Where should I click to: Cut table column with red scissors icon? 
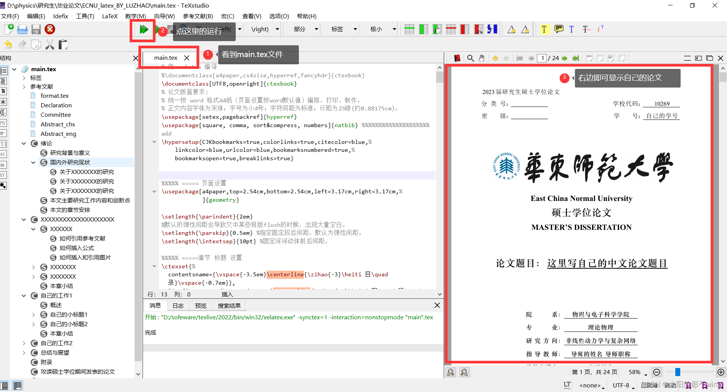point(479,29)
